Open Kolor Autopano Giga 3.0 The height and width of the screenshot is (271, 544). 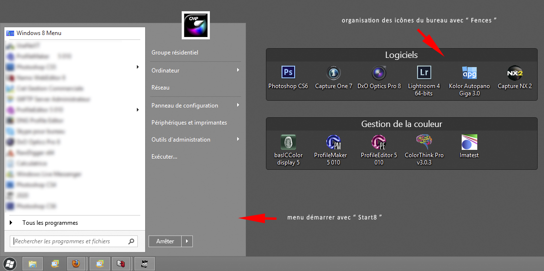[x=469, y=81]
